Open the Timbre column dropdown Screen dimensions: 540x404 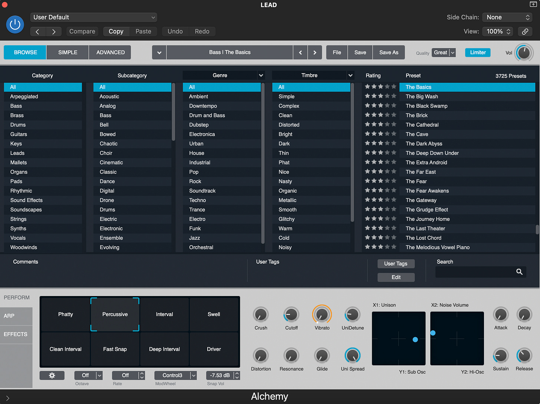350,75
